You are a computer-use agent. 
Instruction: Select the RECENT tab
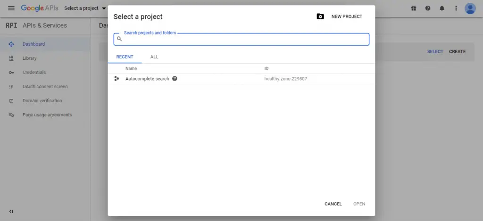tap(125, 57)
